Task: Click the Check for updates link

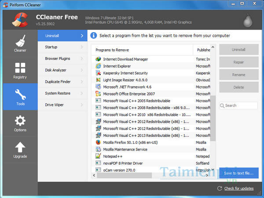Action: click(x=239, y=188)
